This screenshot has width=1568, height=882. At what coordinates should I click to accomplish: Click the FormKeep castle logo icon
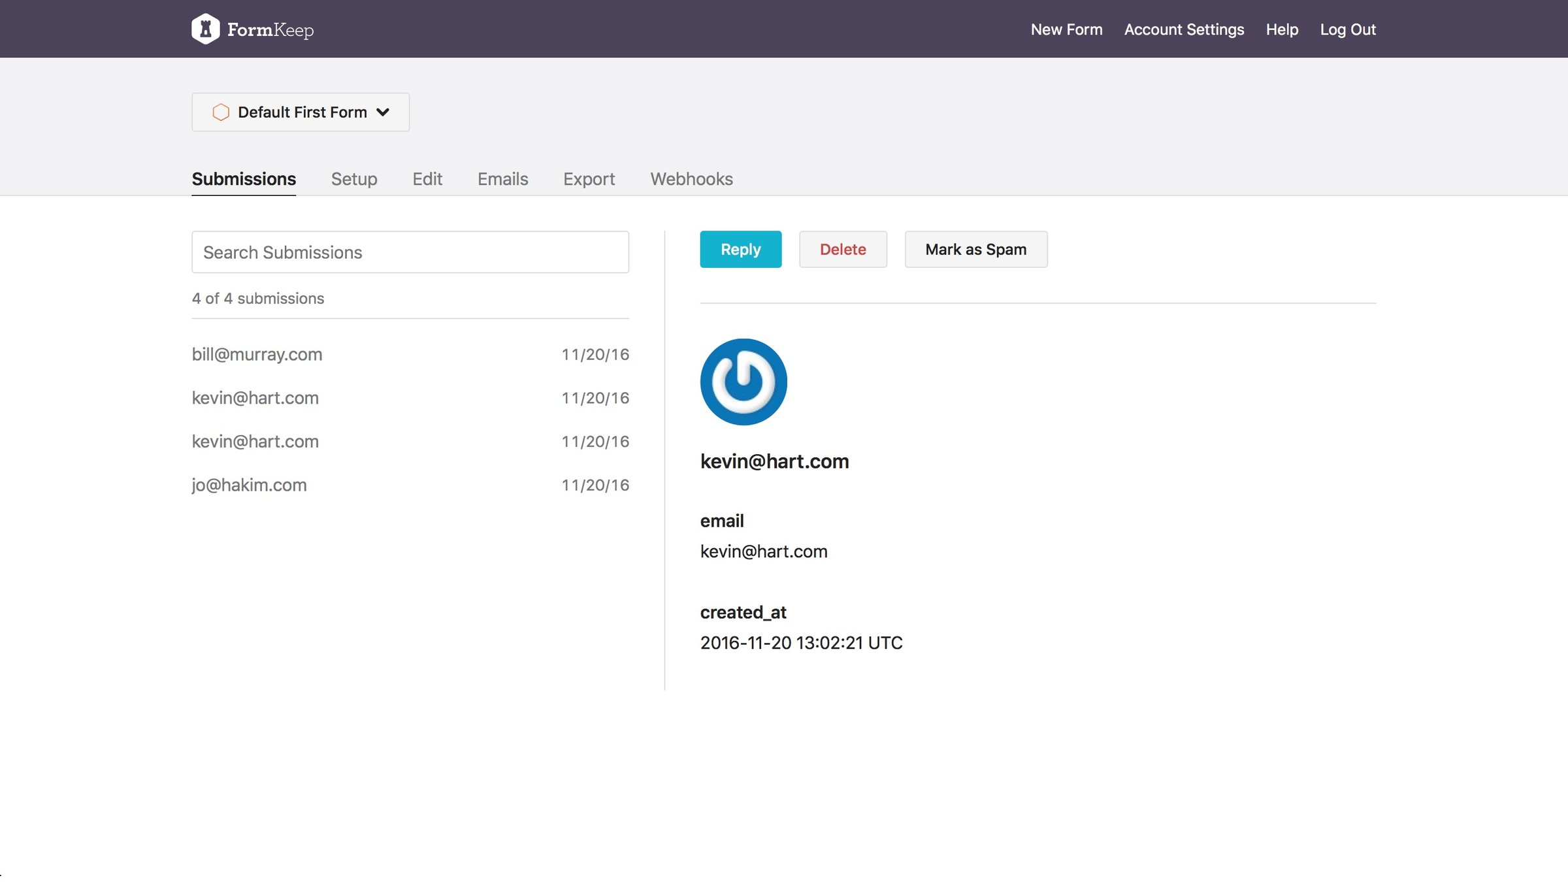click(205, 29)
